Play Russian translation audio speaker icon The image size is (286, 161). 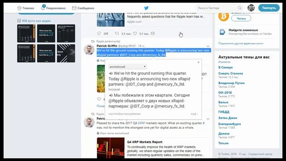point(111,95)
